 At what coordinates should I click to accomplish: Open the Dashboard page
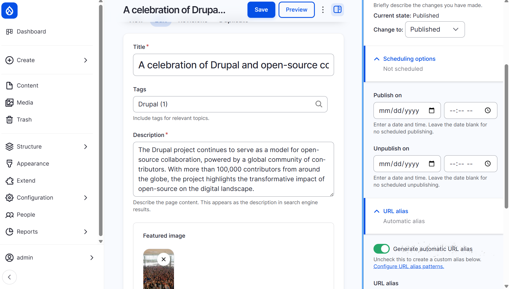31,32
